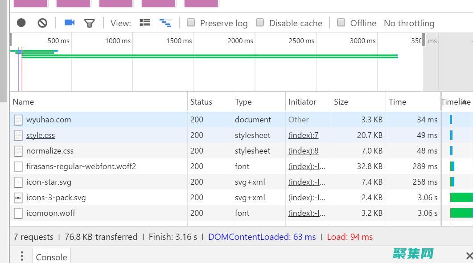Sort requests by Name column
This screenshot has height=263, width=473.
click(23, 102)
